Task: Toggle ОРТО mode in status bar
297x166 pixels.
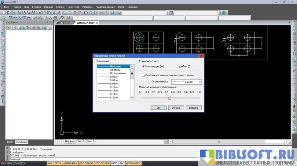Action: [114, 163]
